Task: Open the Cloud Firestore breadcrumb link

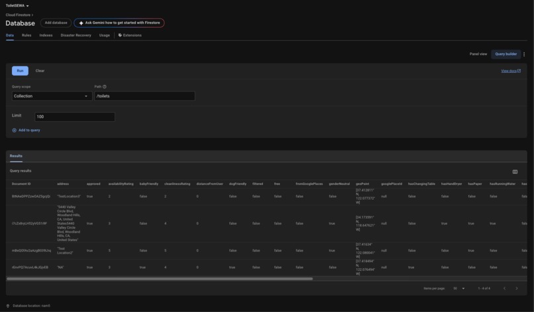Action: [x=18, y=15]
